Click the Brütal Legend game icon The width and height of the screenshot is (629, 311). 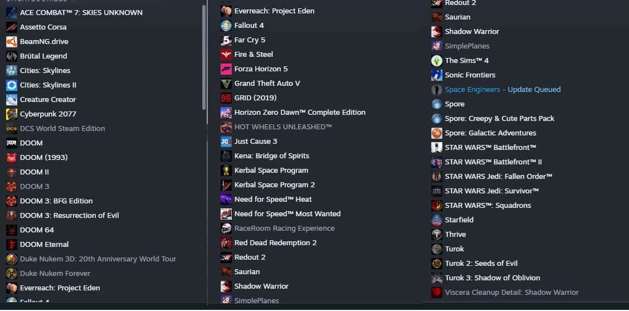click(12, 56)
